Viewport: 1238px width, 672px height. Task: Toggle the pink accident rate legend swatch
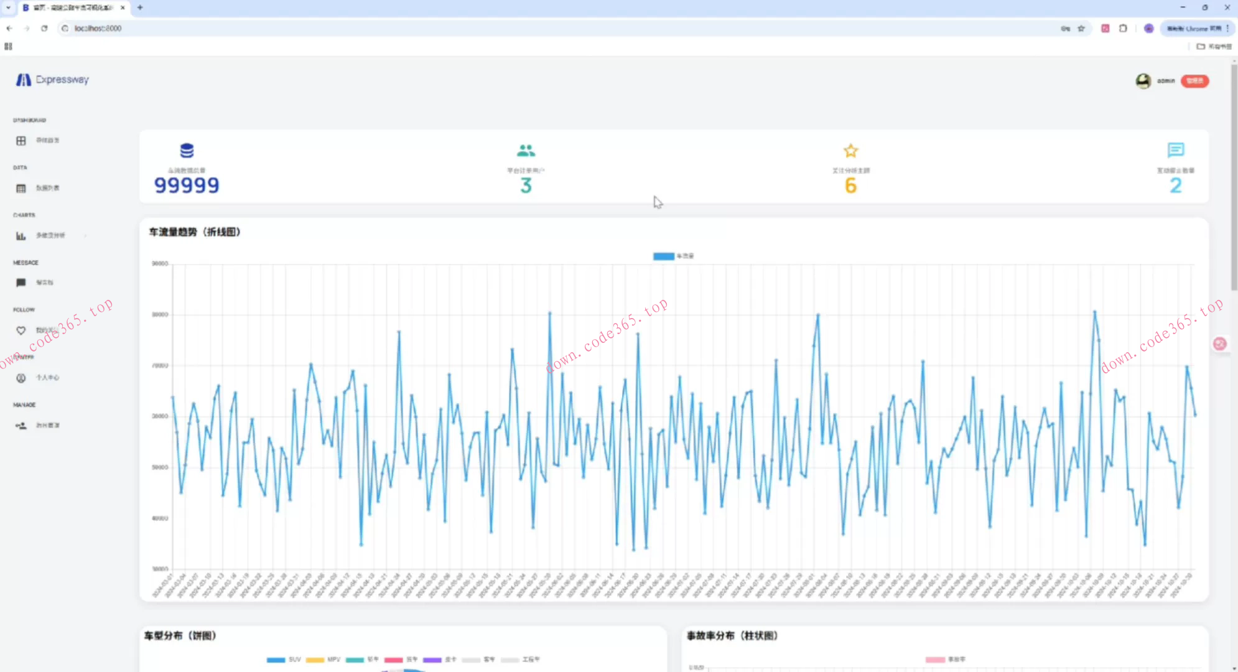[x=935, y=660]
